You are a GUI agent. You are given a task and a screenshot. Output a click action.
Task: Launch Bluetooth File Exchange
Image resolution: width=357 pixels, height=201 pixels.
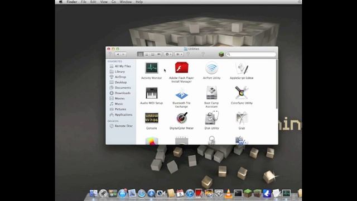(x=181, y=94)
